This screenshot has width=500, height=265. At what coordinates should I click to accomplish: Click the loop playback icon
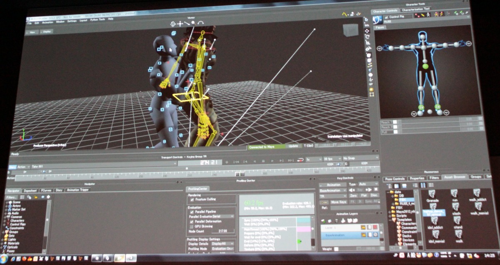[300, 161]
